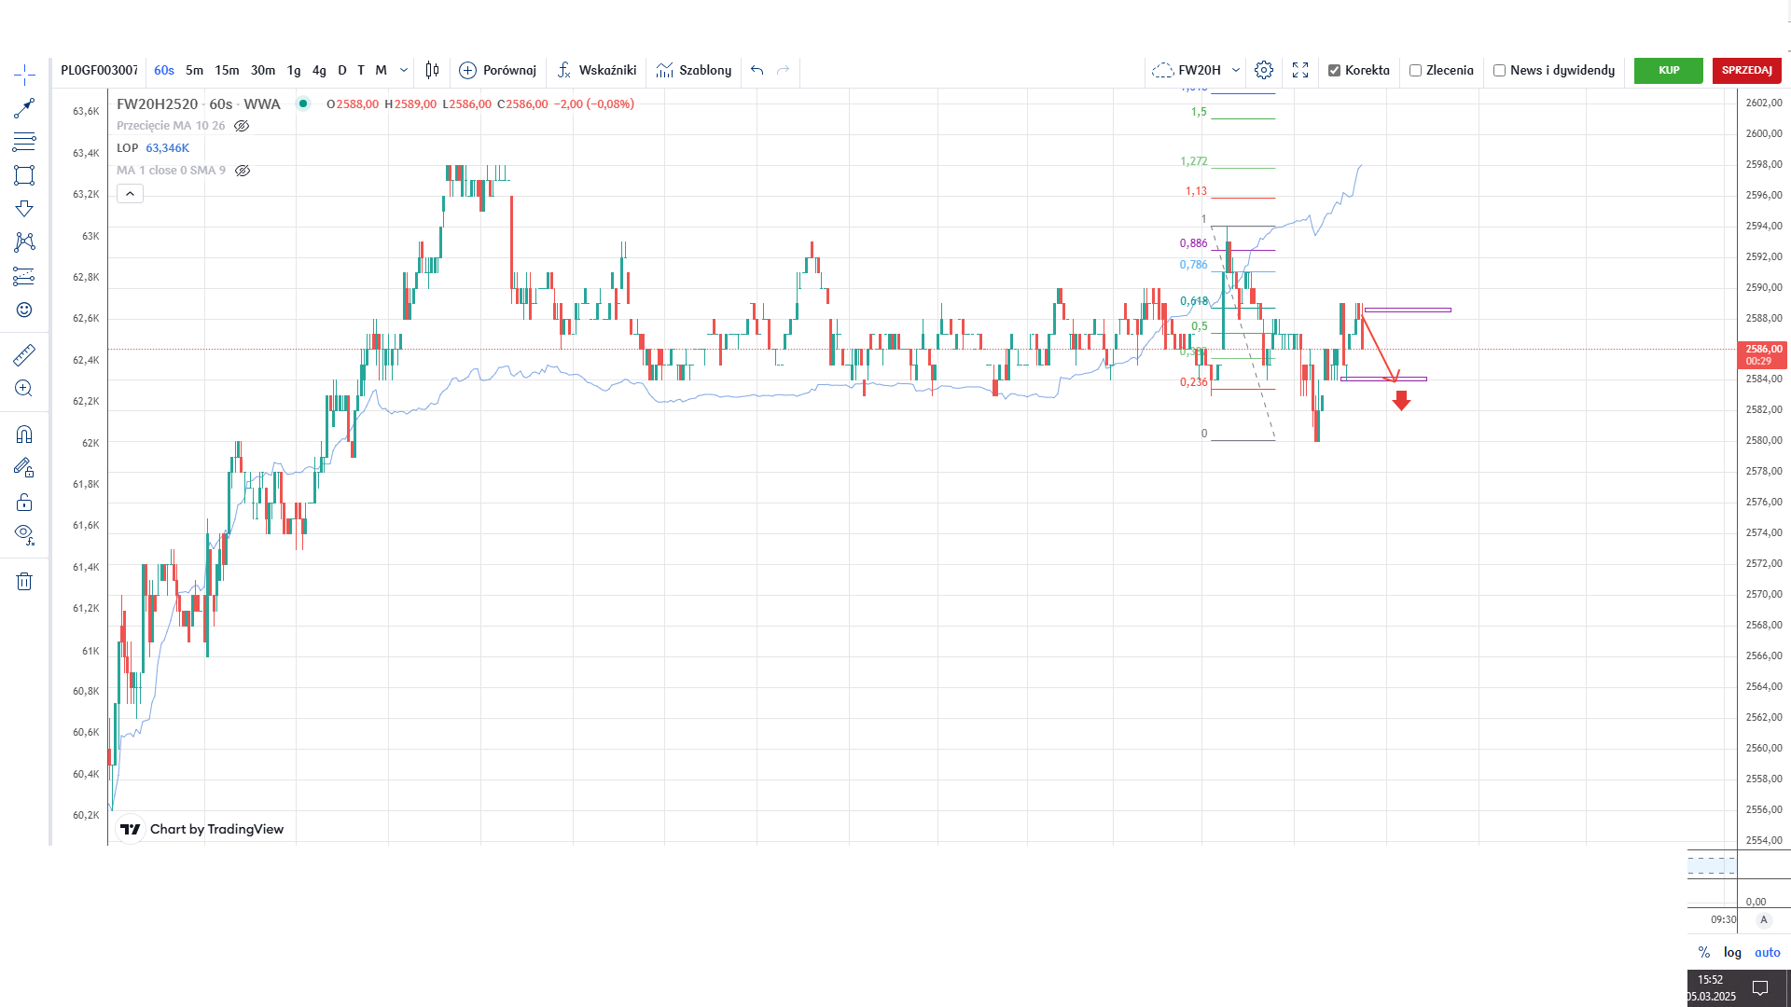Toggle magnet mode for drawings
This screenshot has width=1791, height=1007.
click(24, 435)
